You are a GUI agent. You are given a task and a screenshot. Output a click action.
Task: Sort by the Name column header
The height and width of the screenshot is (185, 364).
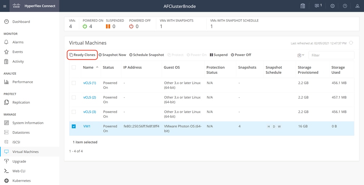pyautogui.click(x=88, y=68)
